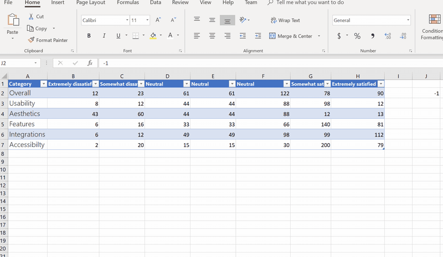This screenshot has width=443, height=257.
Task: Select cell with value 200
Action: tap(311, 145)
